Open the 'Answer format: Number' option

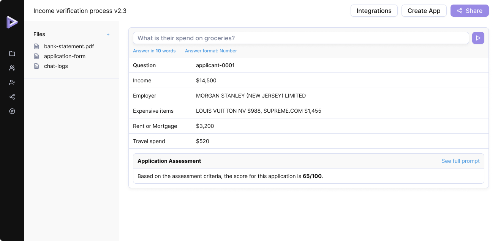(x=211, y=51)
